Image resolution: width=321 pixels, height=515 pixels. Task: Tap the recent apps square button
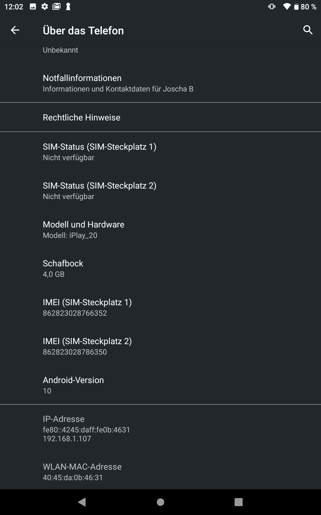pyautogui.click(x=238, y=502)
